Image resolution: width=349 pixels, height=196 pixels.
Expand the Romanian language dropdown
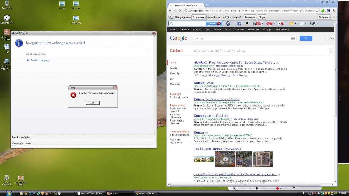point(199,17)
